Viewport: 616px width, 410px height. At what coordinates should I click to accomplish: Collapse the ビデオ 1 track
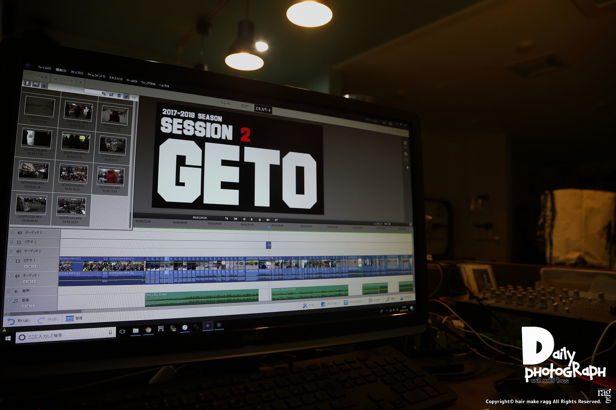[x=11, y=261]
